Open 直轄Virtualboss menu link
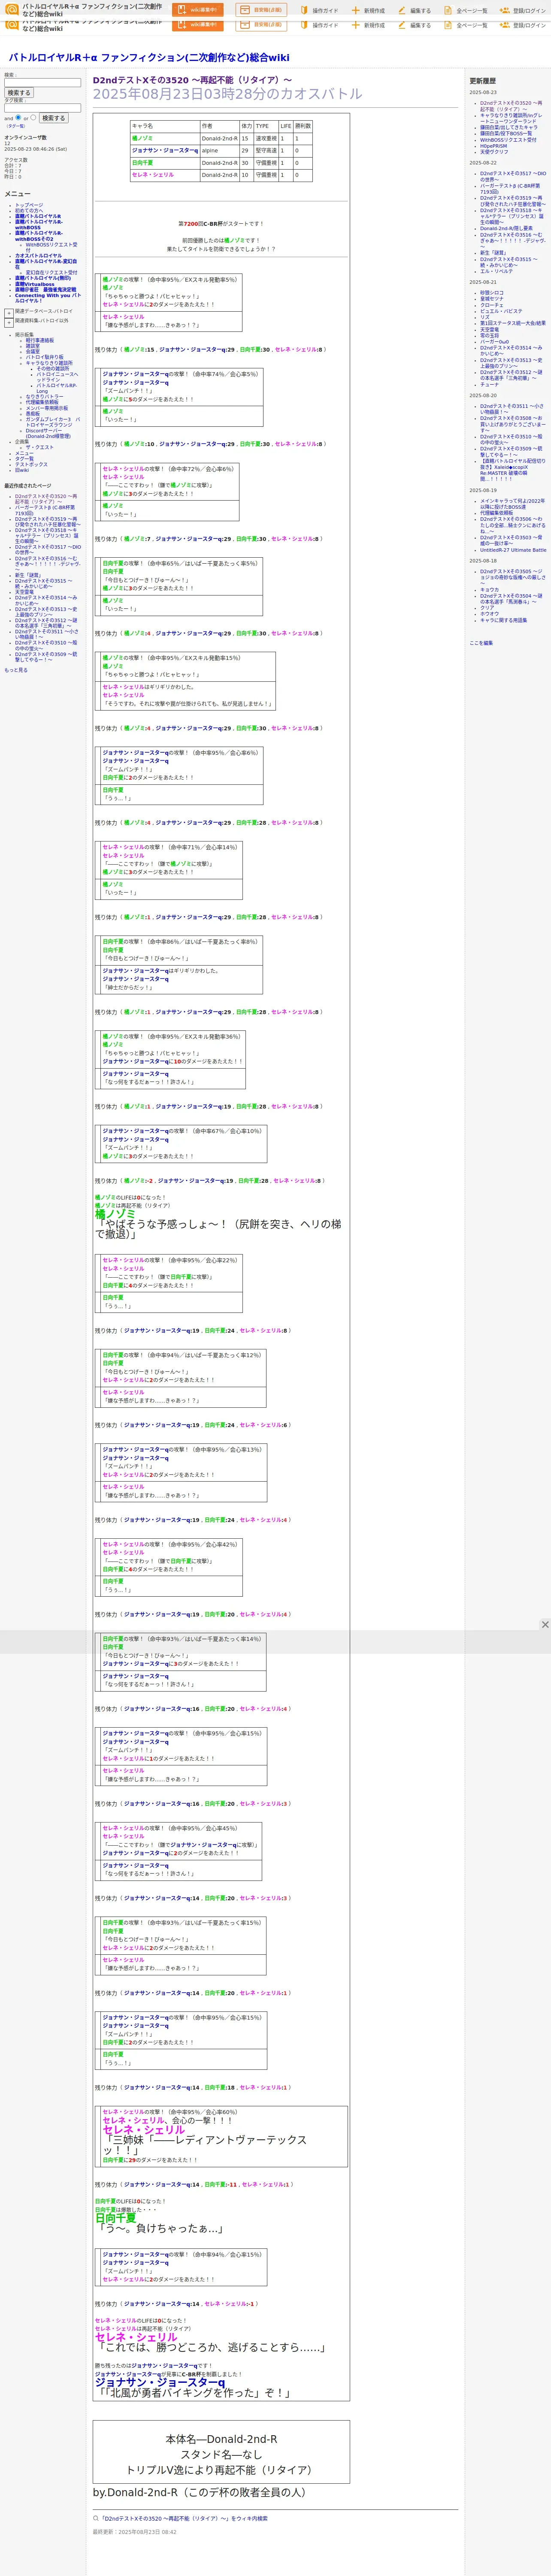Screen dimensions: 551x2576 click(x=35, y=284)
